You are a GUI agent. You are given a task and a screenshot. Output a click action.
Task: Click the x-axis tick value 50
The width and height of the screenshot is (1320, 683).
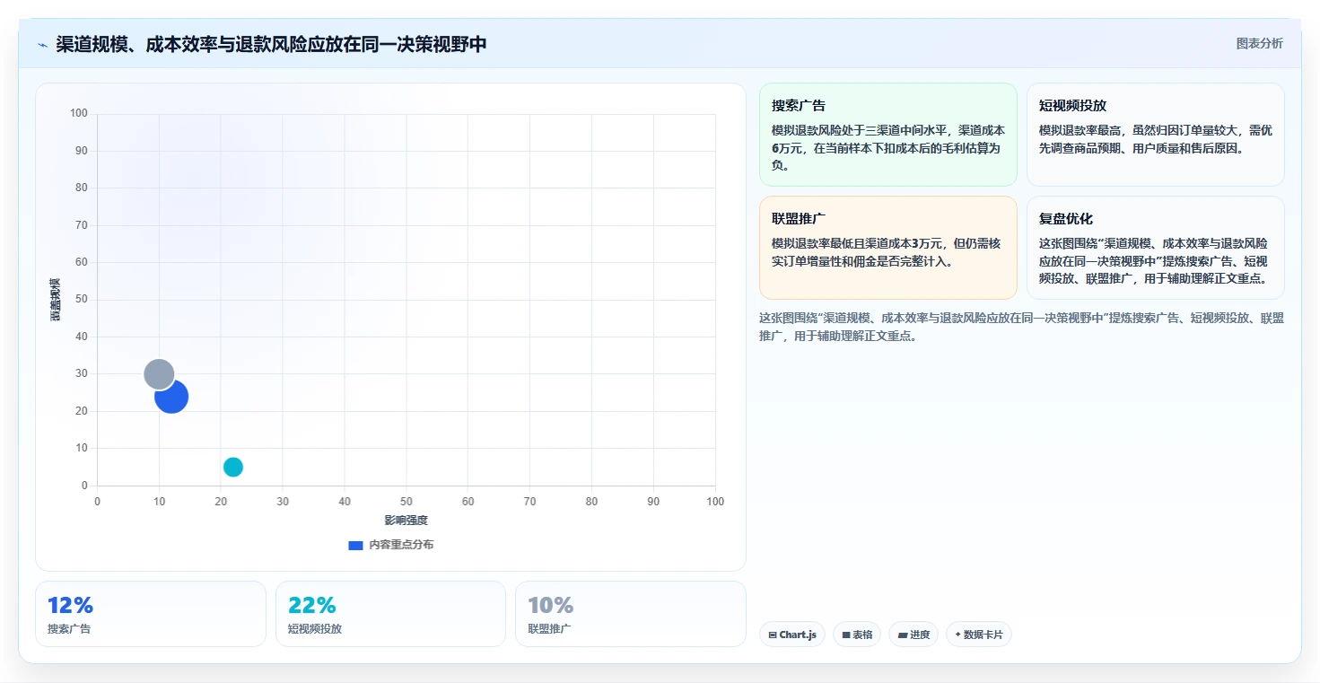pyautogui.click(x=406, y=502)
